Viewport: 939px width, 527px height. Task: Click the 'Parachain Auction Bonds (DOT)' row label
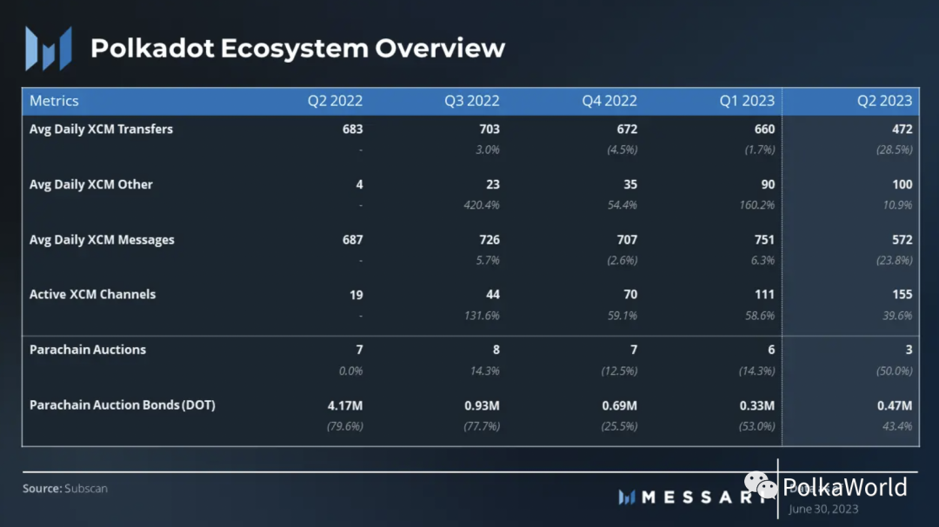123,405
